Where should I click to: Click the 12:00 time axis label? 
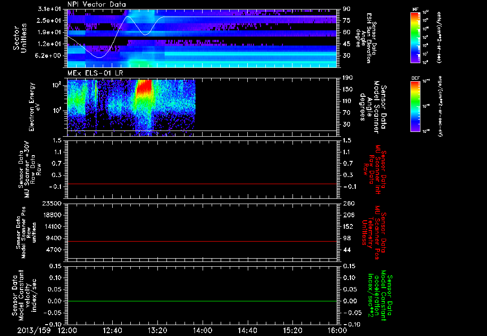[68, 330]
